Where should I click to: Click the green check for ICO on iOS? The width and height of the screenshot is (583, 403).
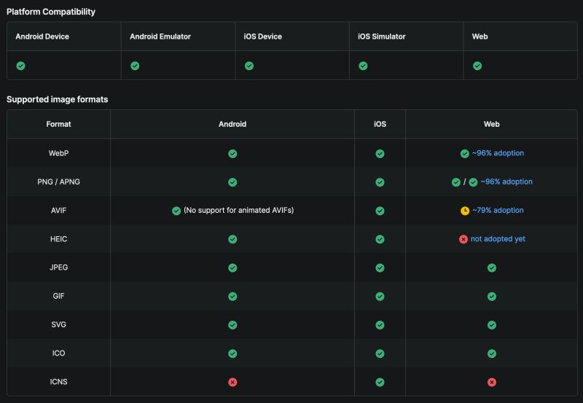point(380,353)
